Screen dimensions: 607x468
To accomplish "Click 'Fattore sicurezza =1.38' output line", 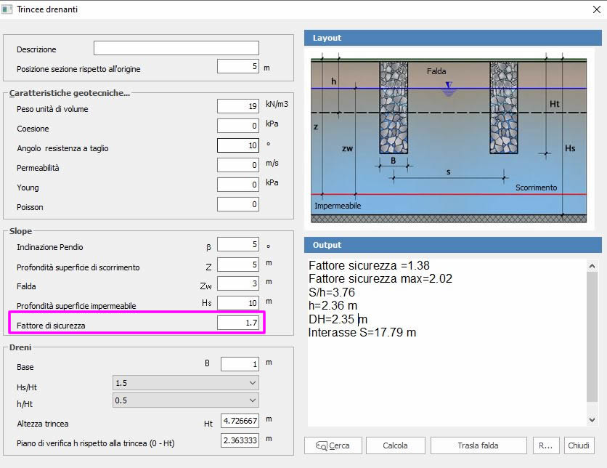I will (369, 265).
